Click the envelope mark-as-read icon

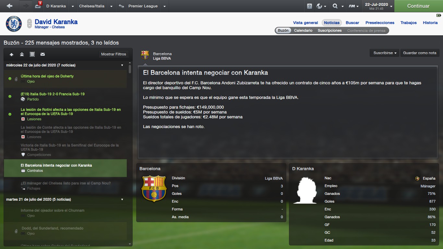pyautogui.click(x=42, y=54)
